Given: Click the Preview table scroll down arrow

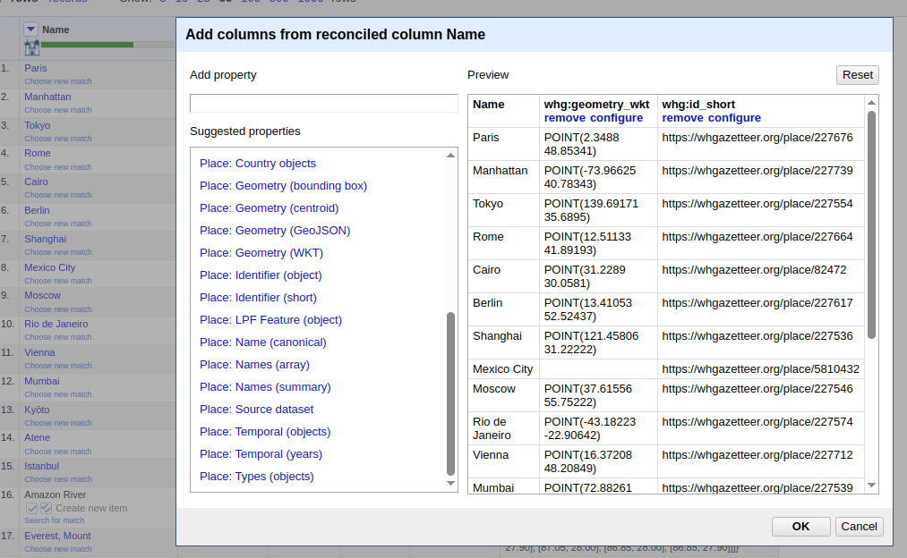Looking at the screenshot, I should click(871, 485).
